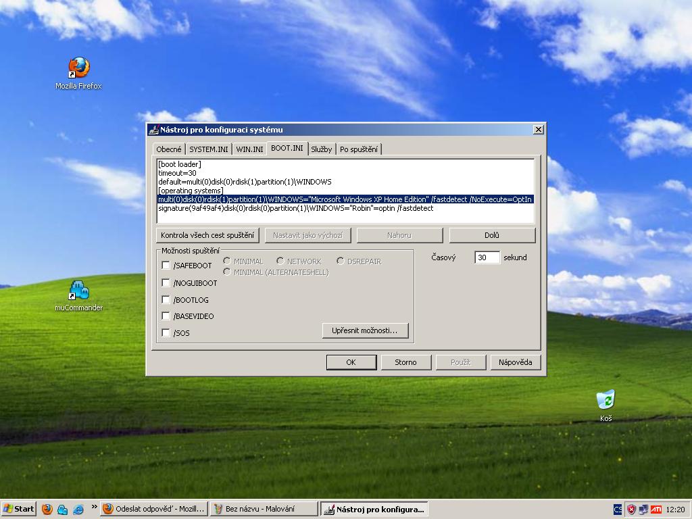
Task: Open help with the Nápověda button
Action: coord(515,362)
